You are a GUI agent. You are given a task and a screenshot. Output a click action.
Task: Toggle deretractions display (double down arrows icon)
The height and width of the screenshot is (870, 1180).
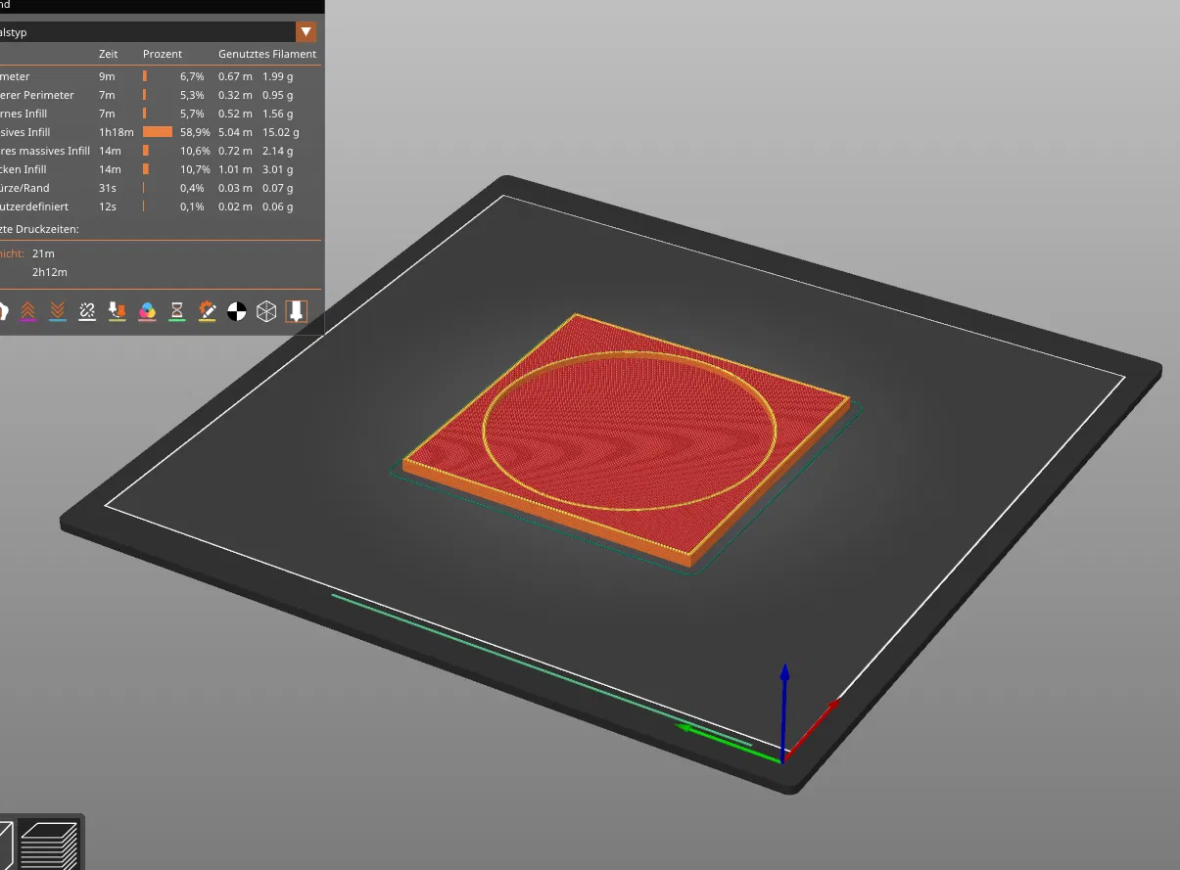coord(58,311)
